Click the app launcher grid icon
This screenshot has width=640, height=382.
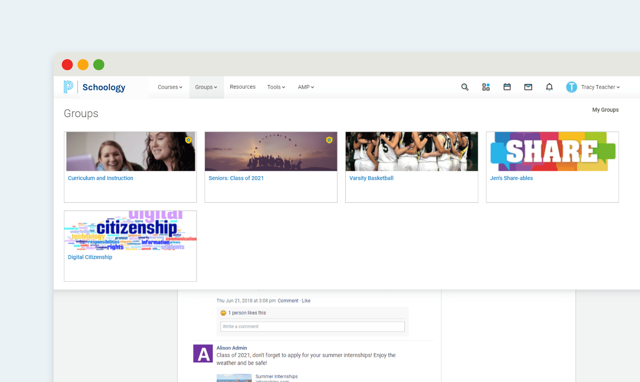click(486, 87)
